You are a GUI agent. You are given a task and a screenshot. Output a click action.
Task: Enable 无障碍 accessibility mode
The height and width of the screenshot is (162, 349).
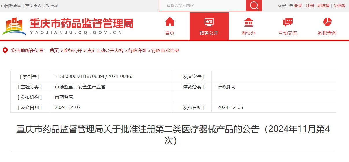click(x=323, y=6)
